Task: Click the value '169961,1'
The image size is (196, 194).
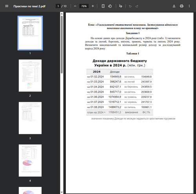Action: (146, 107)
